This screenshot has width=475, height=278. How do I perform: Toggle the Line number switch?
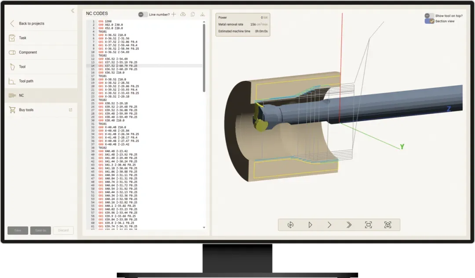pos(143,14)
